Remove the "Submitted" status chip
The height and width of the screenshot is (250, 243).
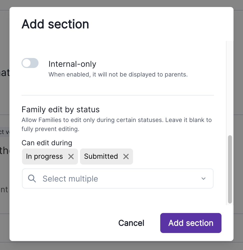[126, 156]
